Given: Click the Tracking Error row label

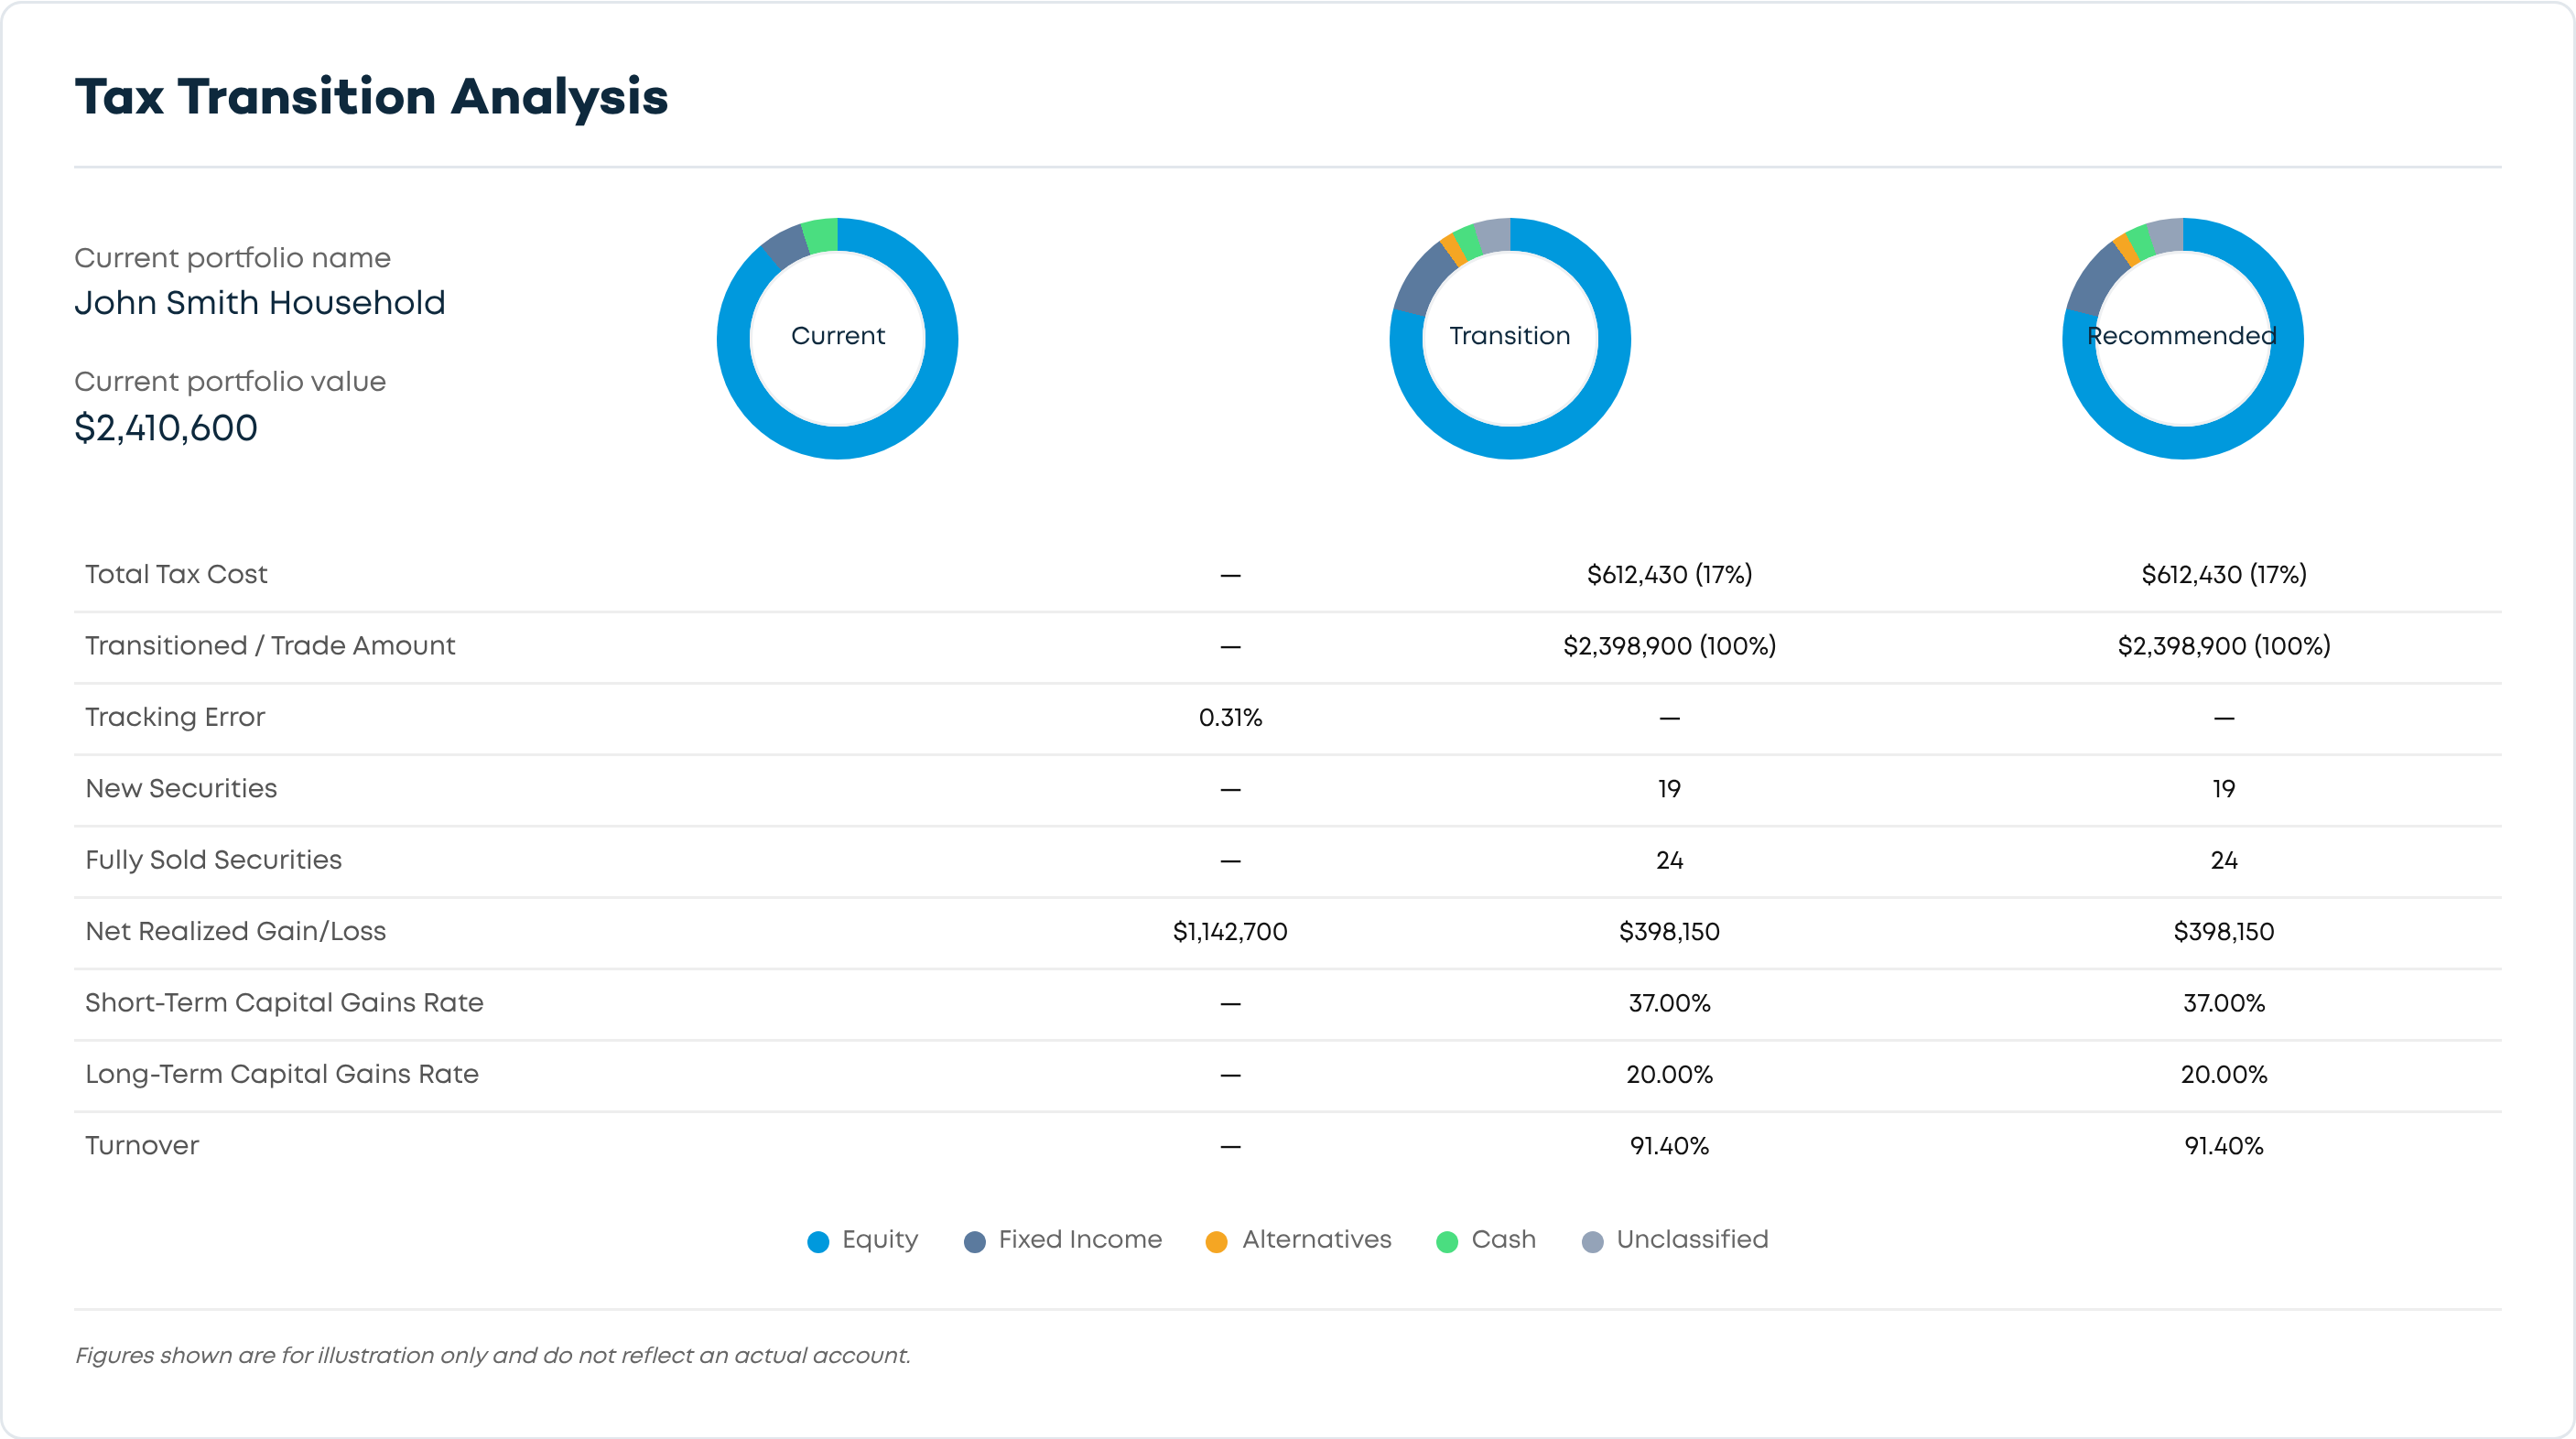Looking at the screenshot, I should tap(175, 717).
